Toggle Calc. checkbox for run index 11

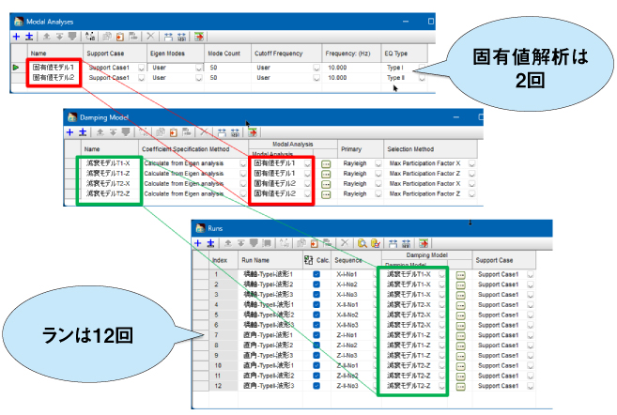[316, 376]
